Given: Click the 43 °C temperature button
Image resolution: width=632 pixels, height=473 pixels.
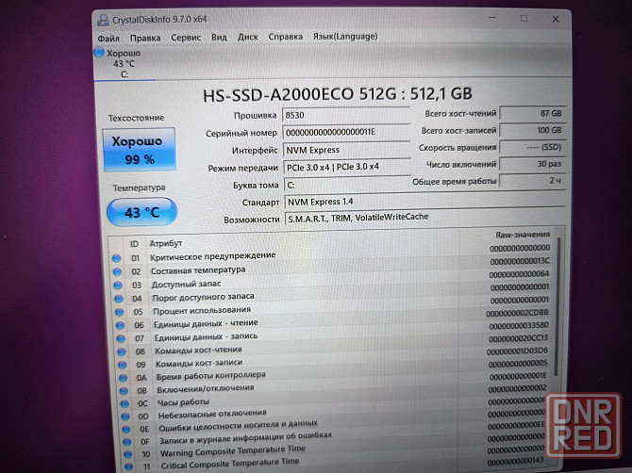Looking at the screenshot, I should 141,212.
